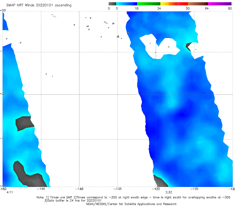The height and width of the screenshot is (206, 235).
Task: Click the title "SMAP NRT Winds 20220101 ascending"
Action: (39, 5)
